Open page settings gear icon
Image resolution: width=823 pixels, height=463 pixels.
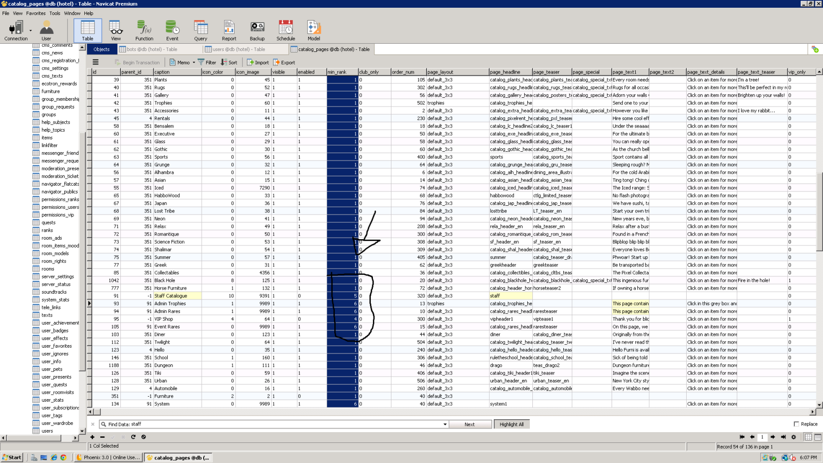coord(794,437)
